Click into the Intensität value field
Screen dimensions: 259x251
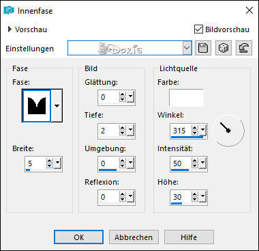click(181, 163)
